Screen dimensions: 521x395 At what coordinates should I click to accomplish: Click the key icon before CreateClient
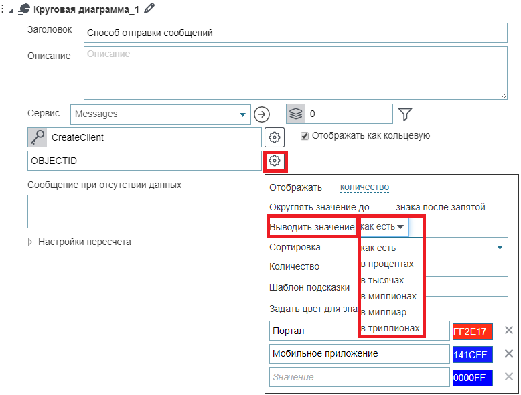(37, 137)
